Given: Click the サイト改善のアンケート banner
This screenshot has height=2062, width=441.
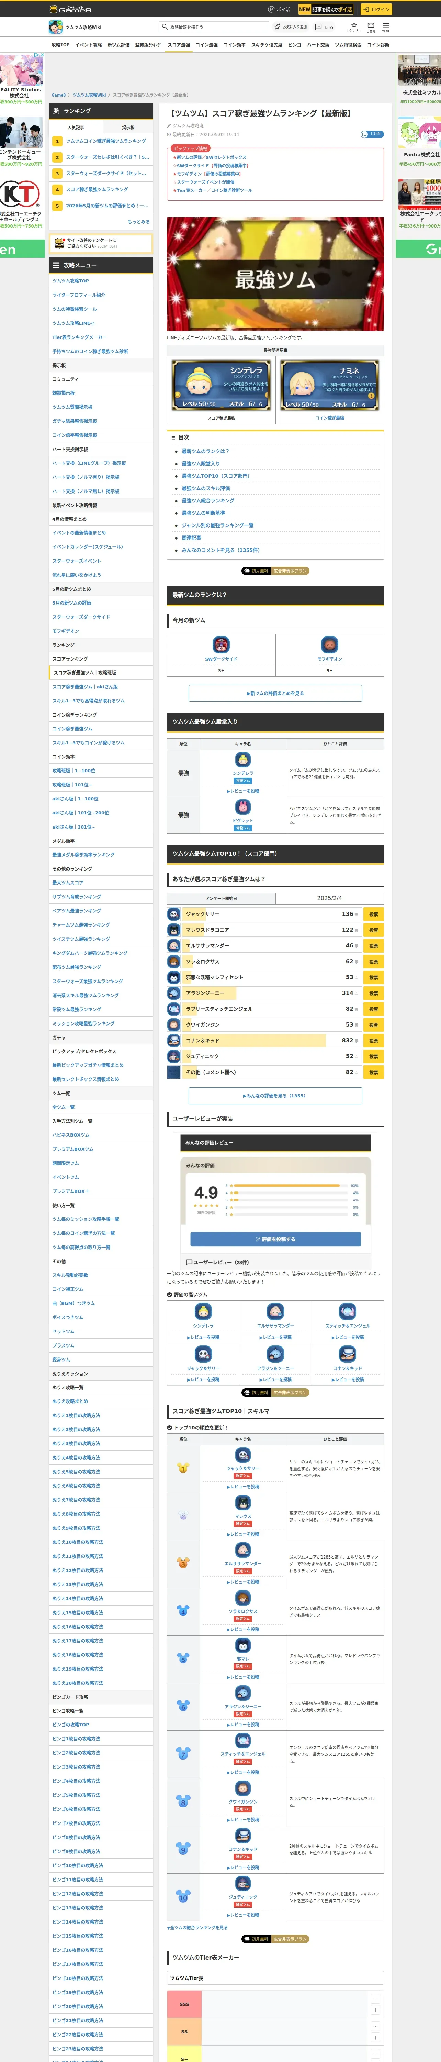Looking at the screenshot, I should pos(101,243).
